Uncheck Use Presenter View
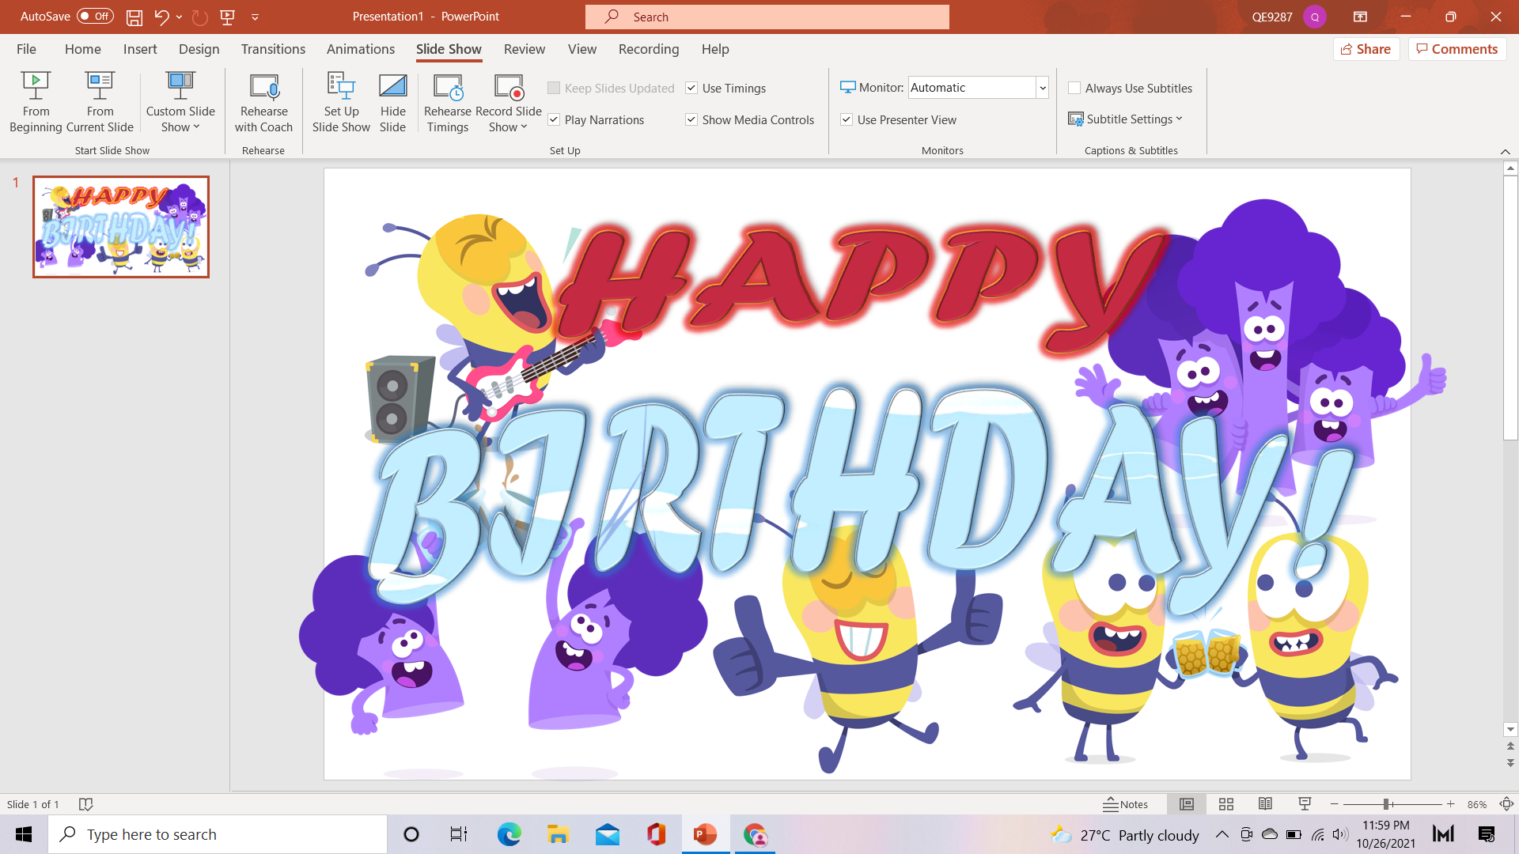 coord(847,119)
